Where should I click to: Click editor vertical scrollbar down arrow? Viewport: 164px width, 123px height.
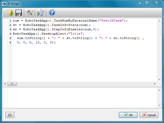coord(159,80)
